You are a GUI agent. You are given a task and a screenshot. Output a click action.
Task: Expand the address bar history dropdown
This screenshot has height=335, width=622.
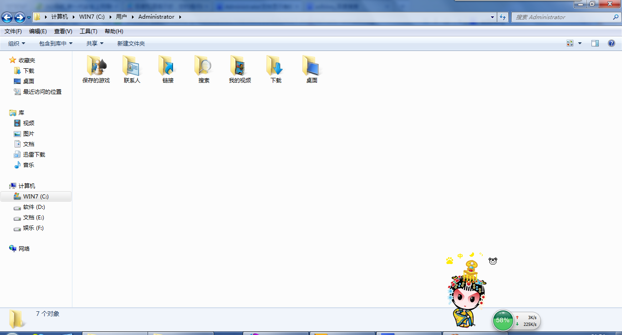pos(493,17)
